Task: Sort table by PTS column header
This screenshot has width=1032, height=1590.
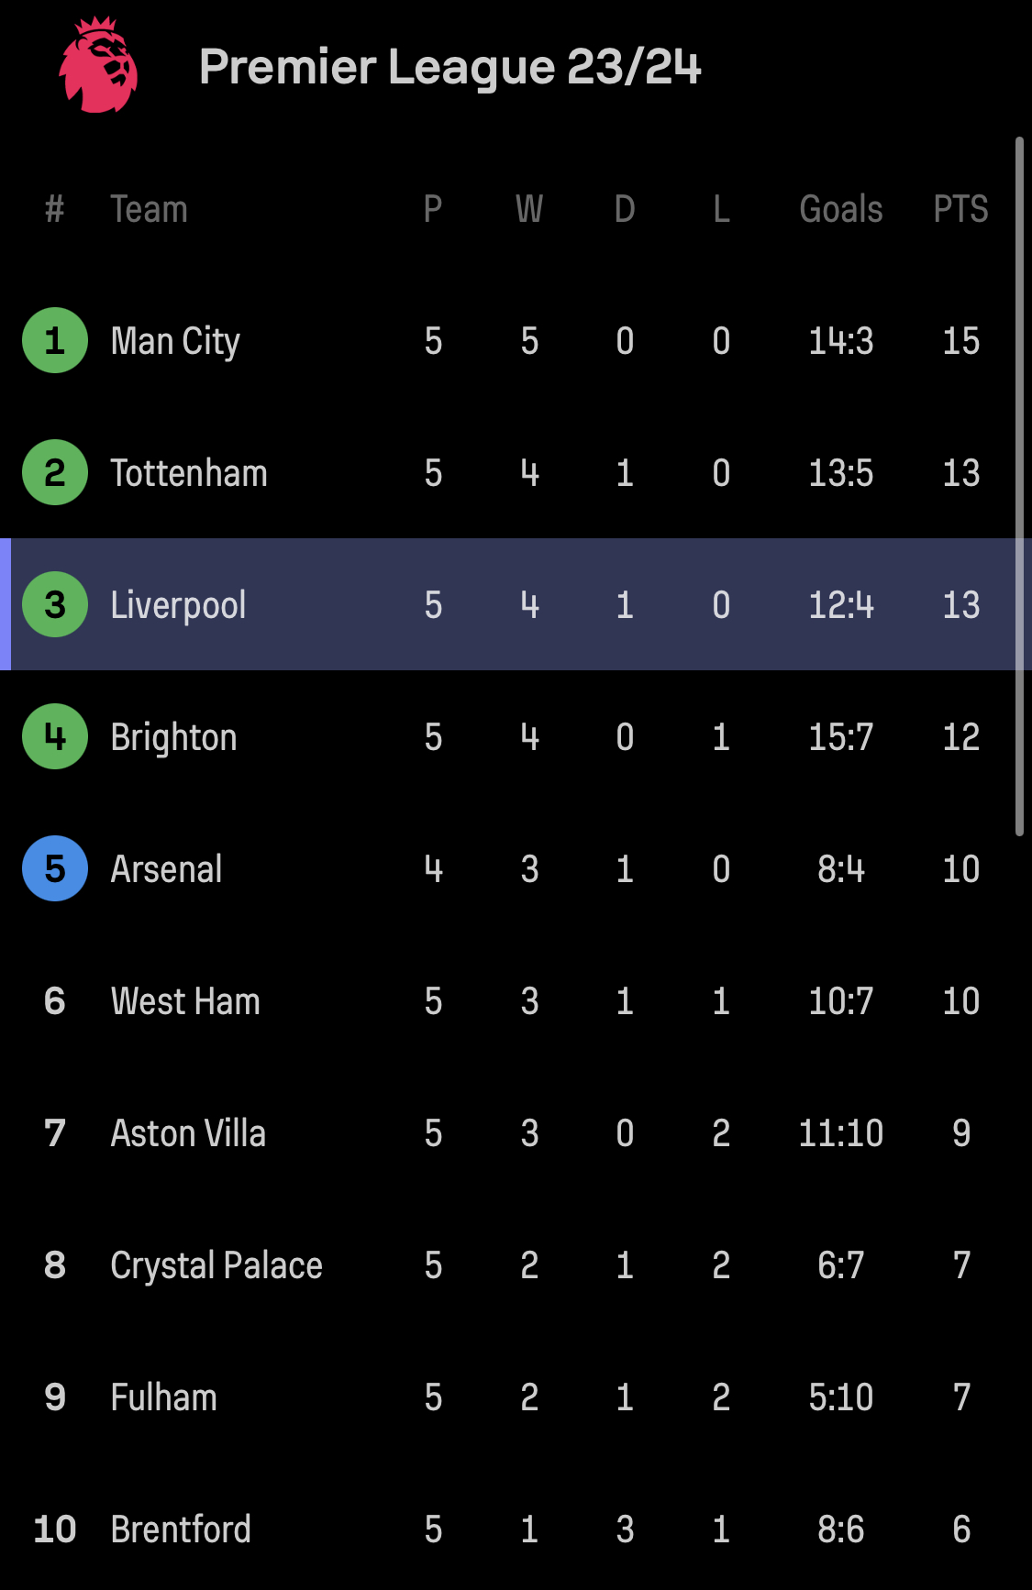Action: 960,209
